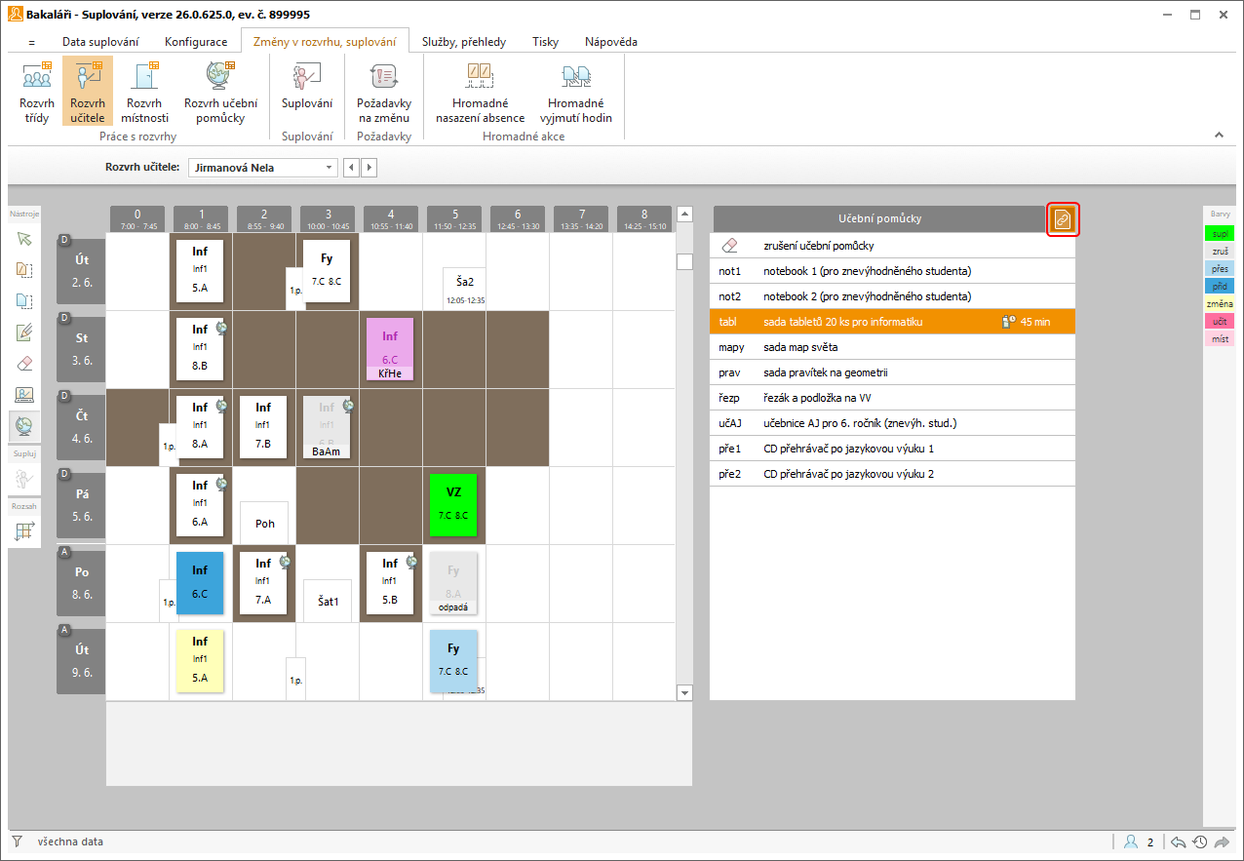
Task: Open the Nápověda tab
Action: (x=611, y=42)
